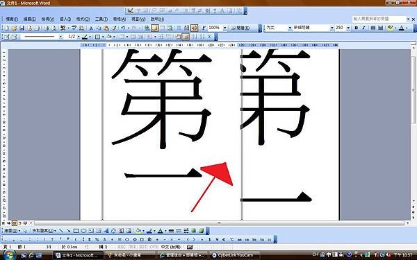Toggle Bold formatting

[356, 28]
